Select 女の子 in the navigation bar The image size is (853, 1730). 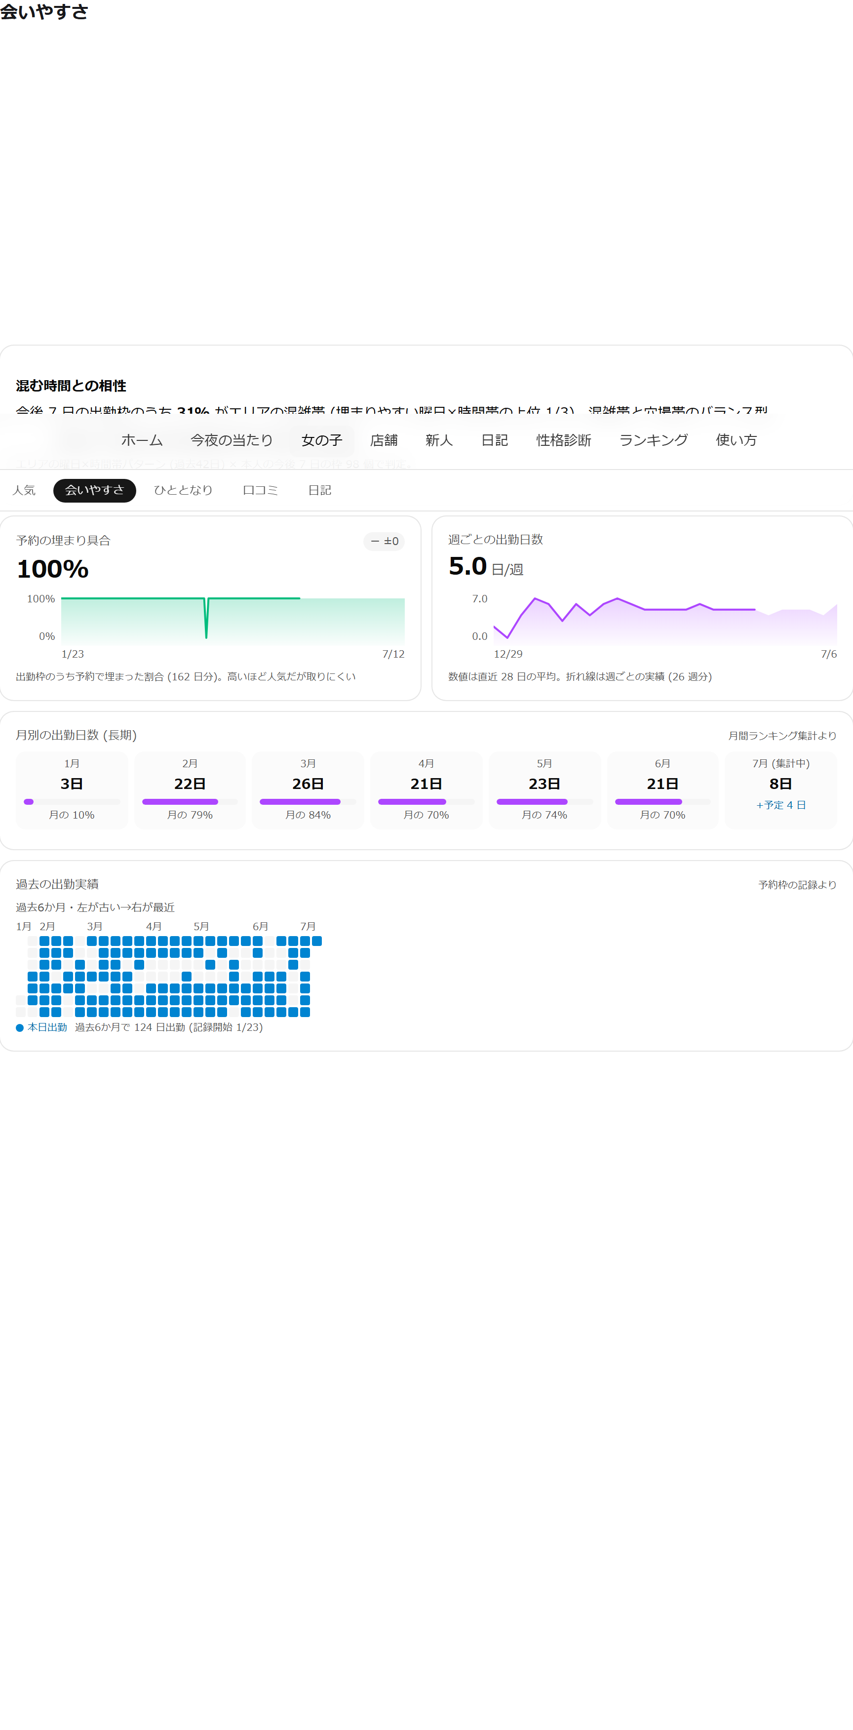[322, 440]
